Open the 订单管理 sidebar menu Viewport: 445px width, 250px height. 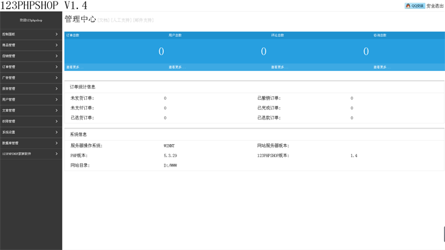click(31, 67)
